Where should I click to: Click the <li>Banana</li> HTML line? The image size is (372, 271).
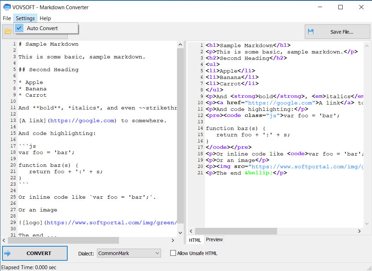click(x=232, y=77)
